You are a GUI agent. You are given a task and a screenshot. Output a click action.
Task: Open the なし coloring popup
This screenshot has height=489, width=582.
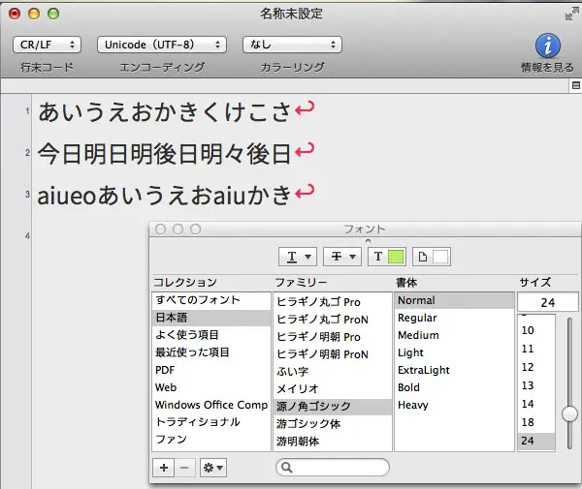(292, 45)
